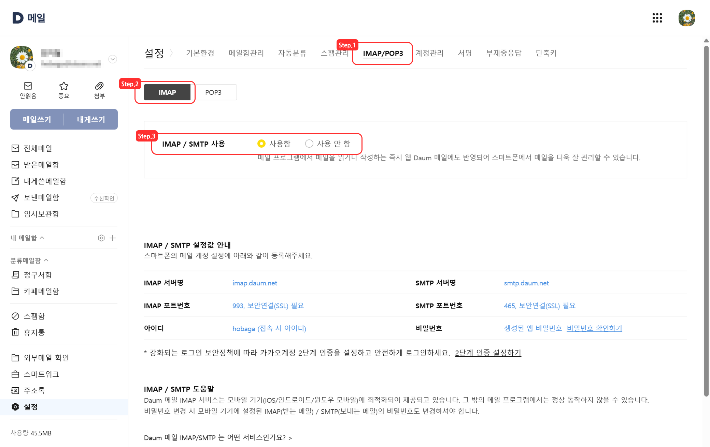710x447 pixels.
Task: Click the 주소록 contact icon
Action: pos(15,390)
